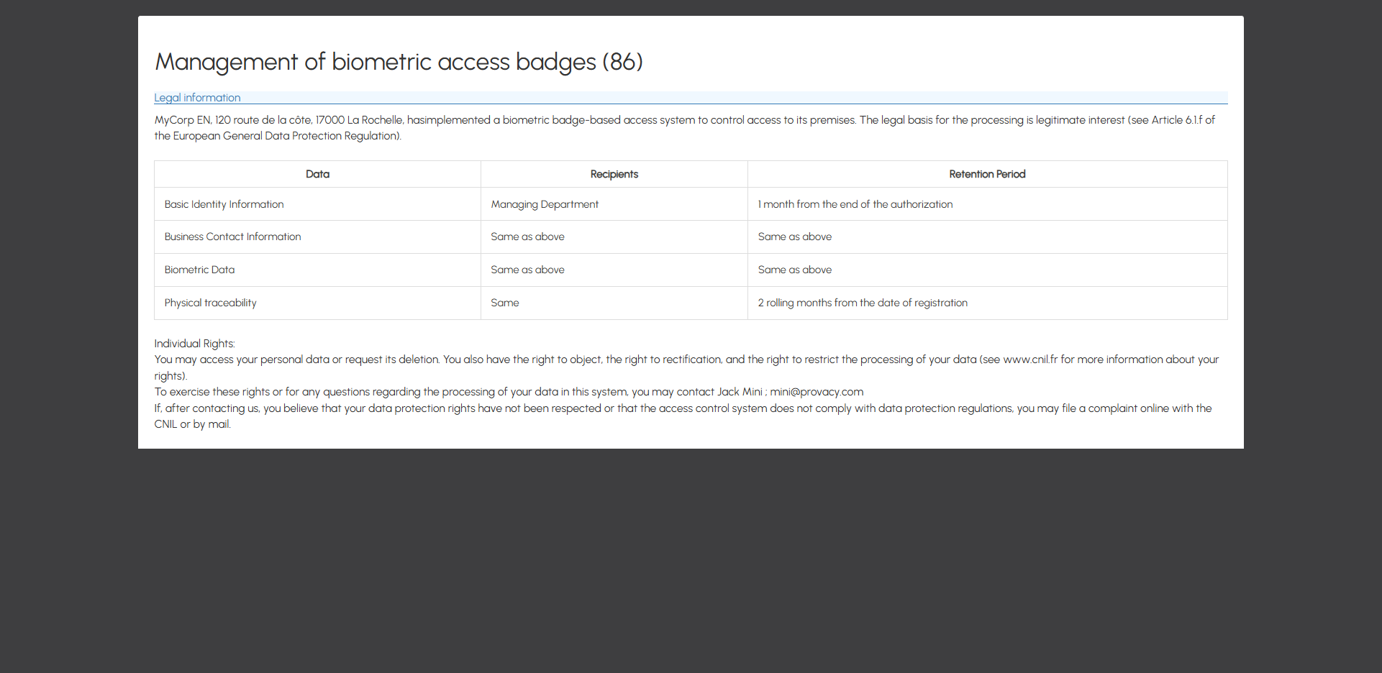Click the www.cnil.fr reference text
Viewport: 1382px width, 673px height.
pos(1030,360)
